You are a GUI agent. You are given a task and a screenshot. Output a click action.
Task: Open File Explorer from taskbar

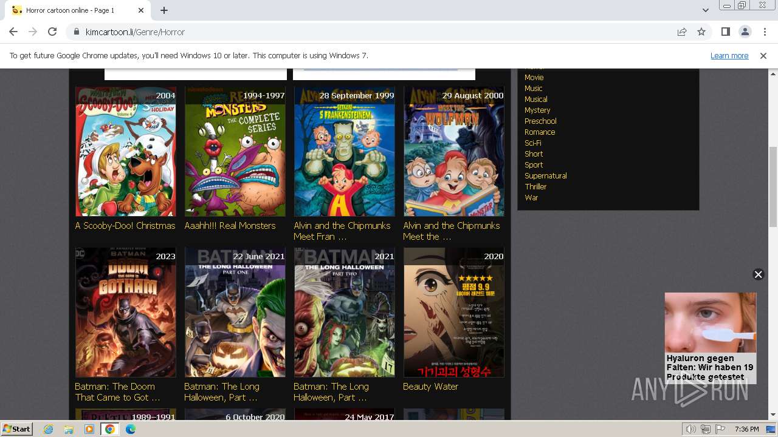click(69, 429)
